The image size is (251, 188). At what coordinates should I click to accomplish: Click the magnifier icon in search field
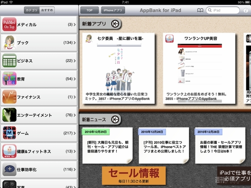[210, 10]
